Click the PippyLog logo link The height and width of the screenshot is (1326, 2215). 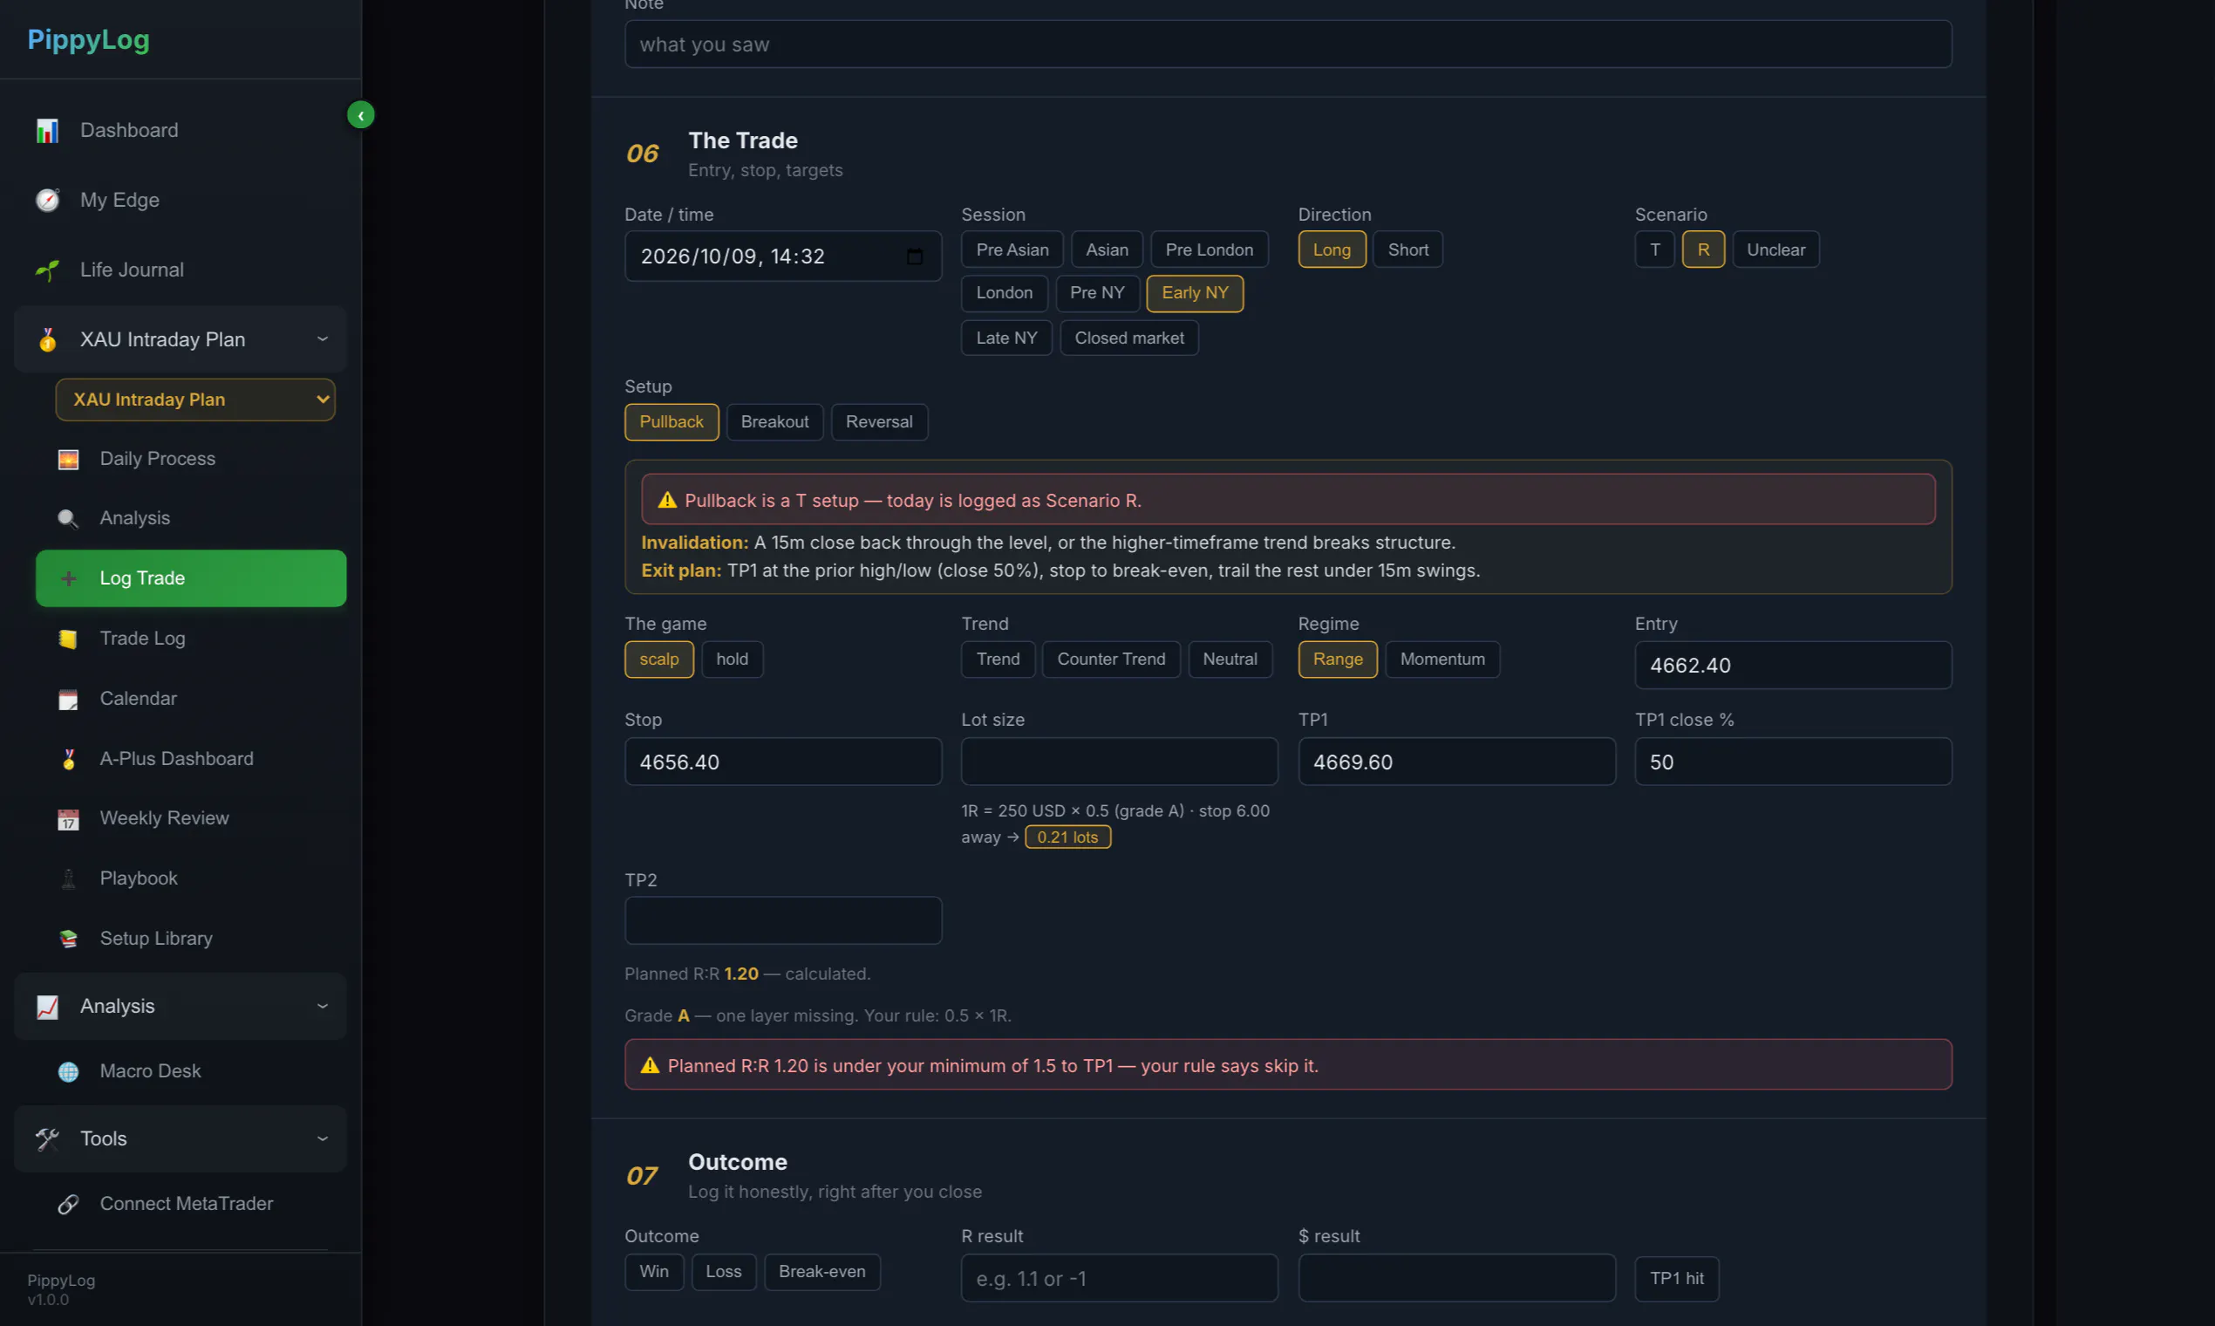pyautogui.click(x=88, y=39)
